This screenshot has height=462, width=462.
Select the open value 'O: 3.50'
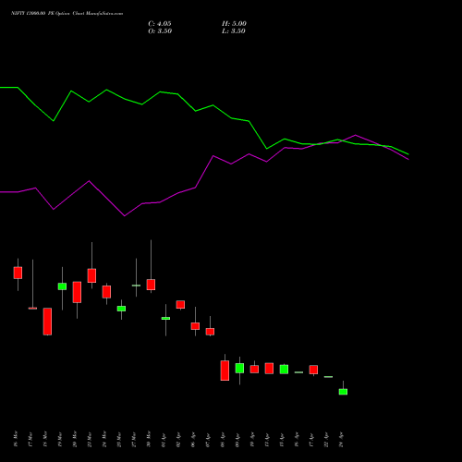pos(160,31)
